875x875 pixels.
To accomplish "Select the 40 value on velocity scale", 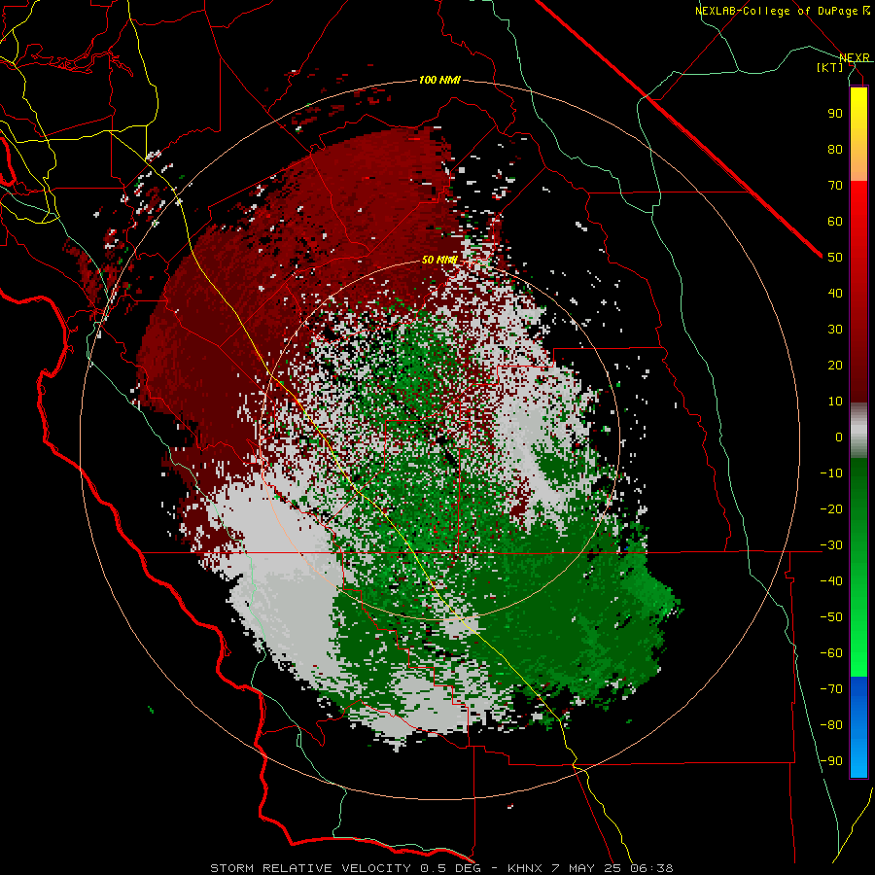I will pyautogui.click(x=835, y=294).
